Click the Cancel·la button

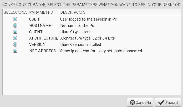coord(140,103)
